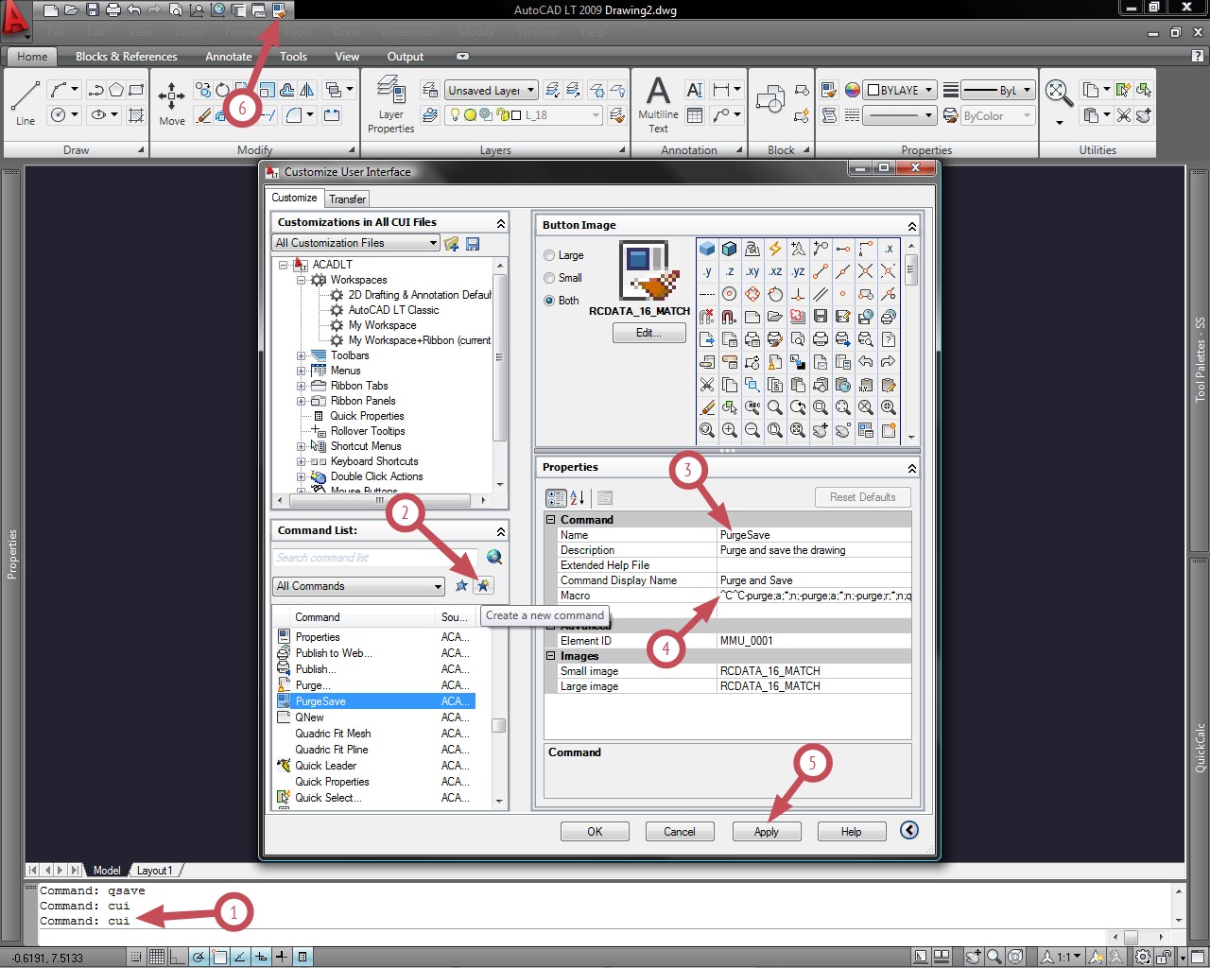
Task: Select the Both button image radio option
Action: (549, 301)
